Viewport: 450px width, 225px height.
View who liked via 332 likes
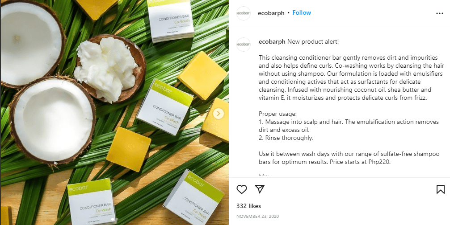248,206
